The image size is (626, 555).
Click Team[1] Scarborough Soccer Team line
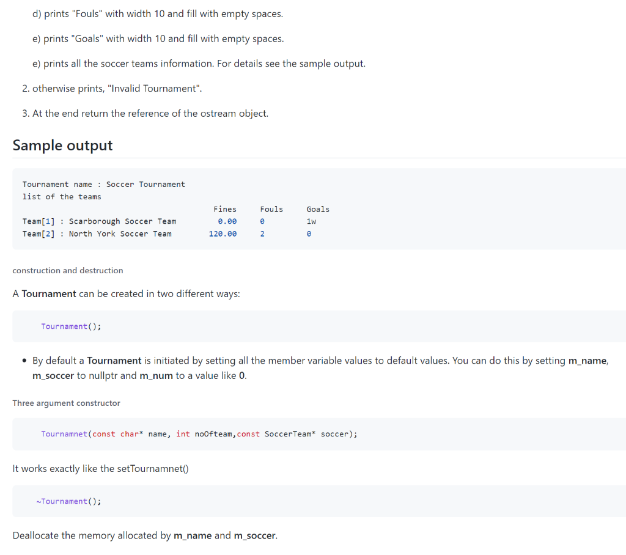click(98, 221)
